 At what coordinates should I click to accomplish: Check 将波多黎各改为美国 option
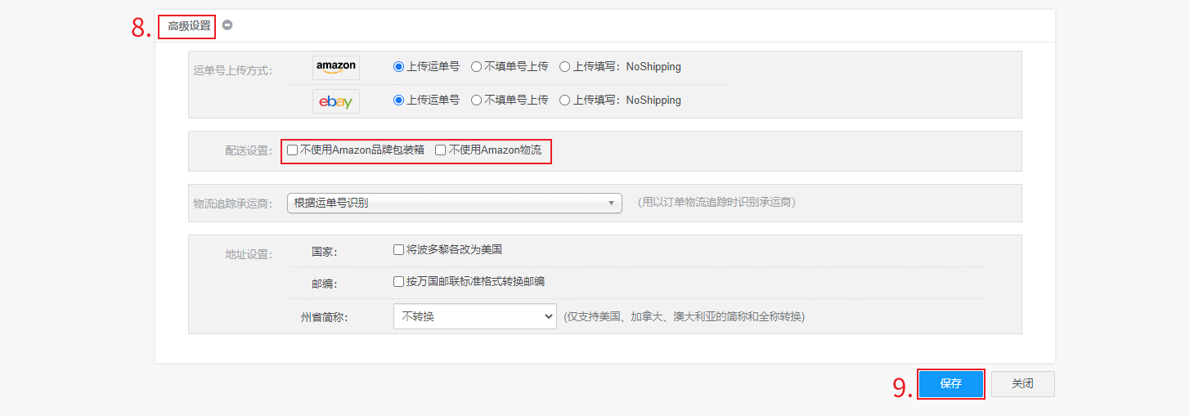[x=399, y=250]
